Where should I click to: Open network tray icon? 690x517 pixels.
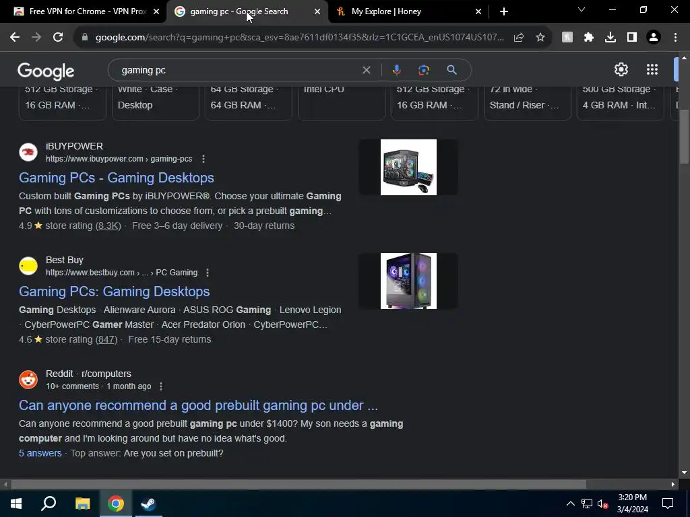tap(586, 504)
